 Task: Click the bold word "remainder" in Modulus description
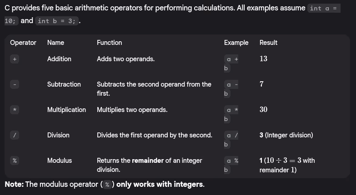pos(148,161)
